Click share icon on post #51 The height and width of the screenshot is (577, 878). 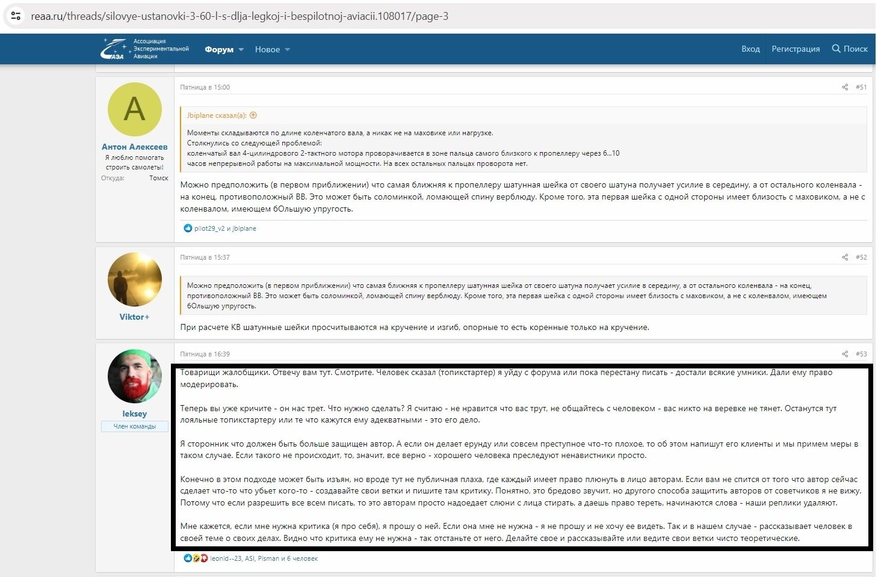click(845, 87)
